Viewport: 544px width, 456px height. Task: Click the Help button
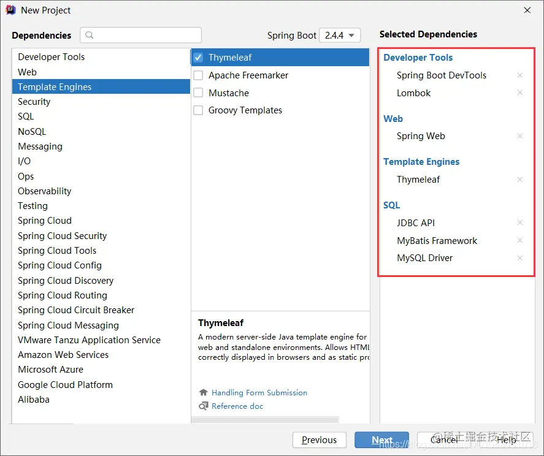507,439
